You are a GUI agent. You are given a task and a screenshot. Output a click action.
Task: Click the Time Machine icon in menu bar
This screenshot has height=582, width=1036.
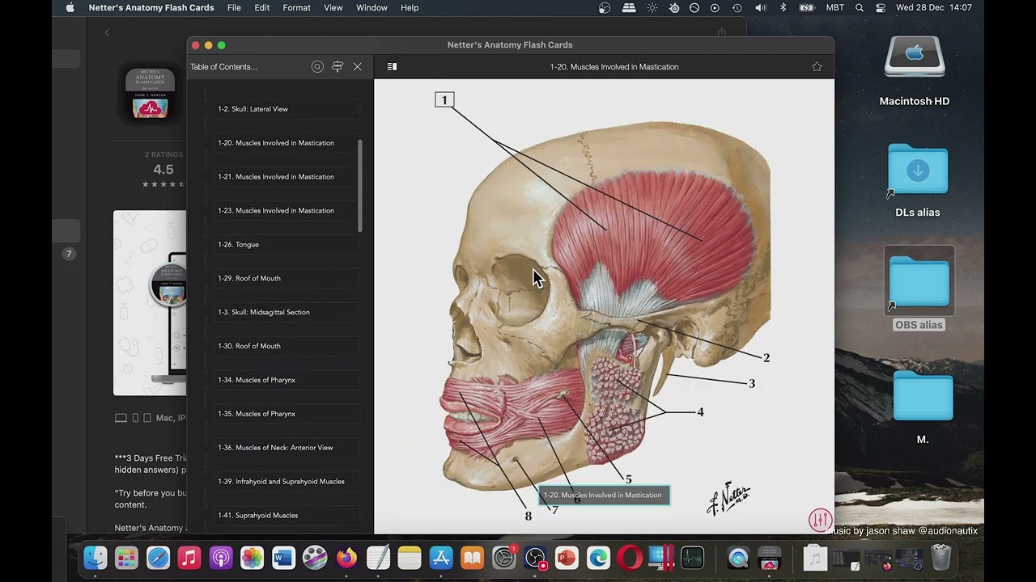[737, 8]
